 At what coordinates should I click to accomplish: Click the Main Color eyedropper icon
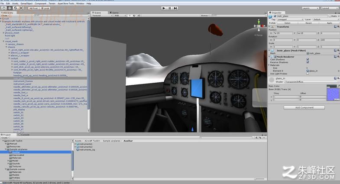click(339, 86)
